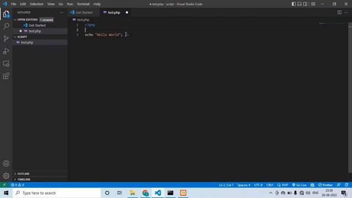Switch to the Get Started tab
Screen dimensions: 352x198
(84, 12)
